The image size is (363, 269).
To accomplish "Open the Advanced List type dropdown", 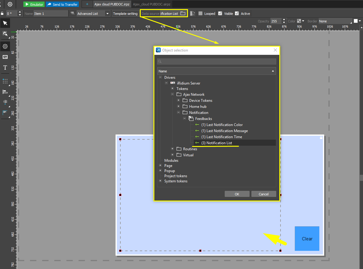I will 107,14.
